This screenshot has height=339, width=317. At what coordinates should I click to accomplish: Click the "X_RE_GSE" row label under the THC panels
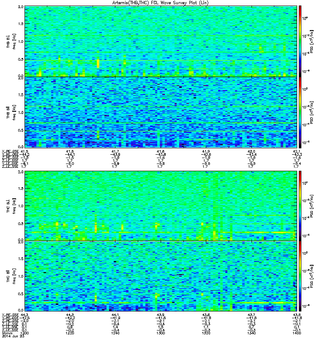pyautogui.click(x=10, y=315)
